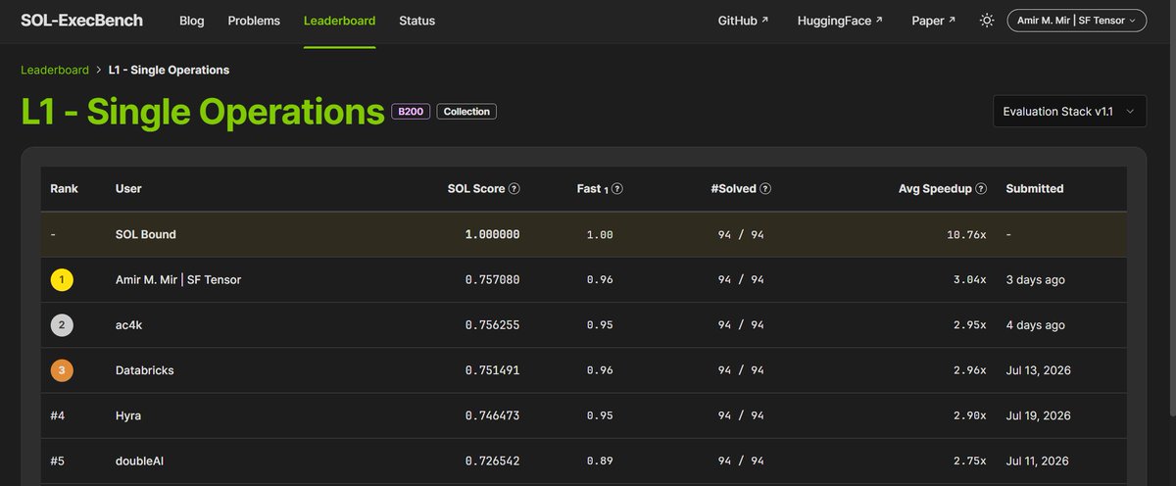Go to the Problems page
Image resolution: width=1176 pixels, height=486 pixels.
click(254, 21)
